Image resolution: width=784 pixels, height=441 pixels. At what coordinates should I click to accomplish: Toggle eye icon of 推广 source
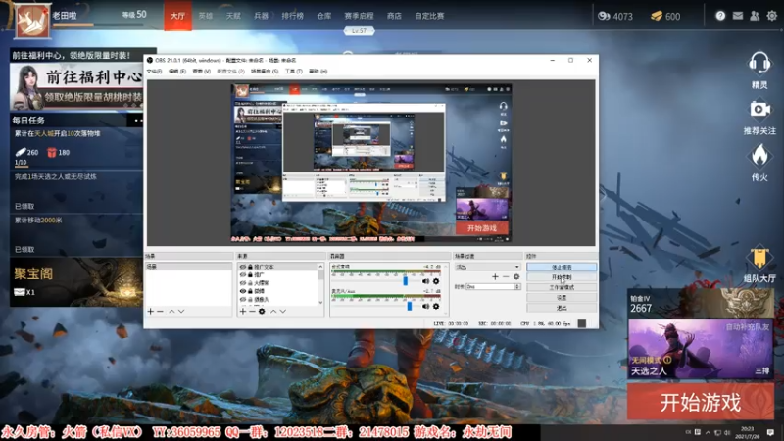pyautogui.click(x=243, y=275)
